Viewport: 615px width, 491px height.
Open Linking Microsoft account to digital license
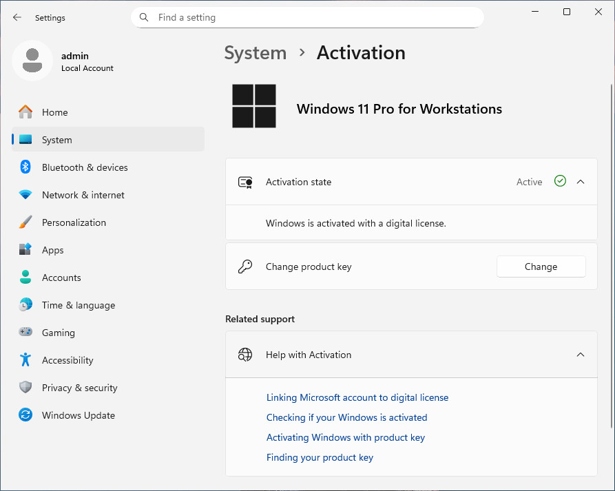pos(357,397)
